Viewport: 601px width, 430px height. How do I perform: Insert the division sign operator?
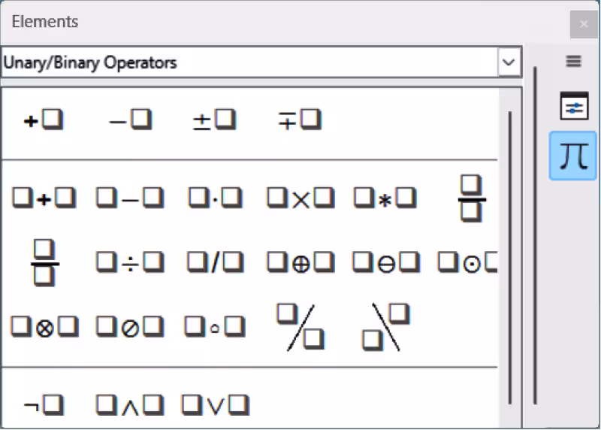(129, 263)
